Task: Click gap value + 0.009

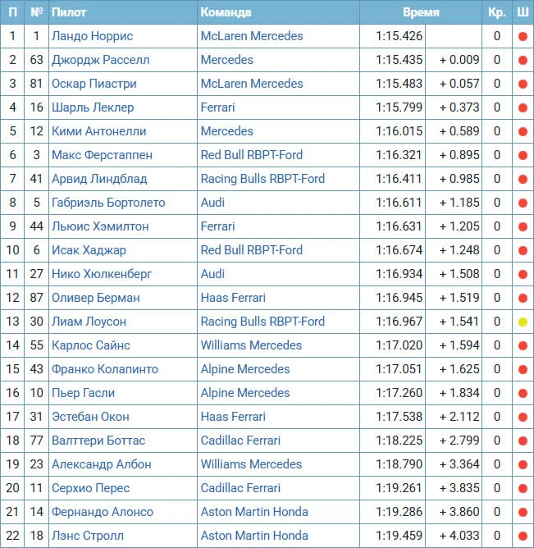Action: 459,60
